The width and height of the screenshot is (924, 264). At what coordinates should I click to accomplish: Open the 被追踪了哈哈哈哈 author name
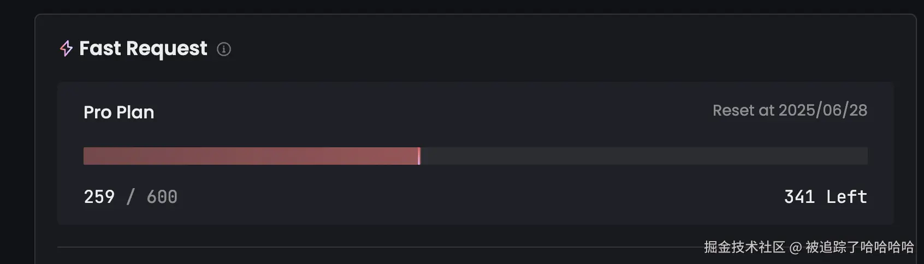pos(860,247)
